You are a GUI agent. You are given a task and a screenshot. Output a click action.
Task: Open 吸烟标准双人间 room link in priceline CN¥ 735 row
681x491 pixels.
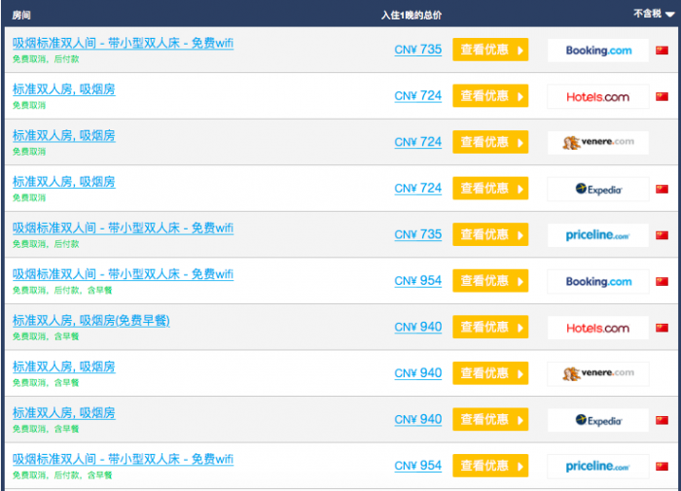[123, 228]
